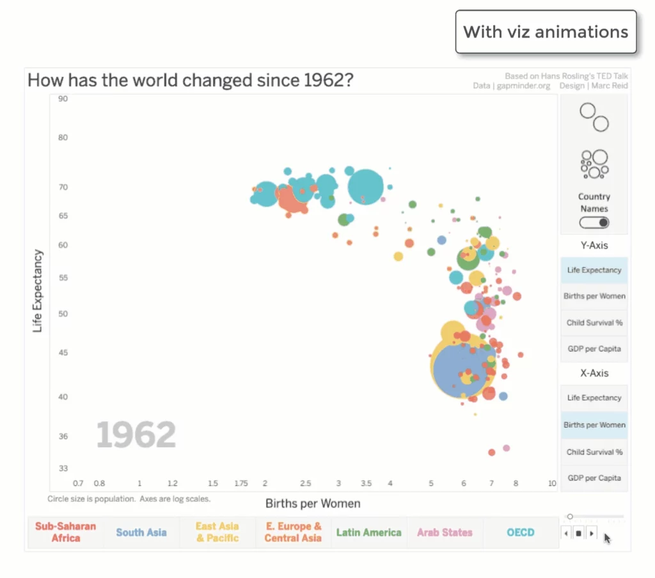Filter by Arab States region
Screen dimensions: 655x578
[x=445, y=533]
